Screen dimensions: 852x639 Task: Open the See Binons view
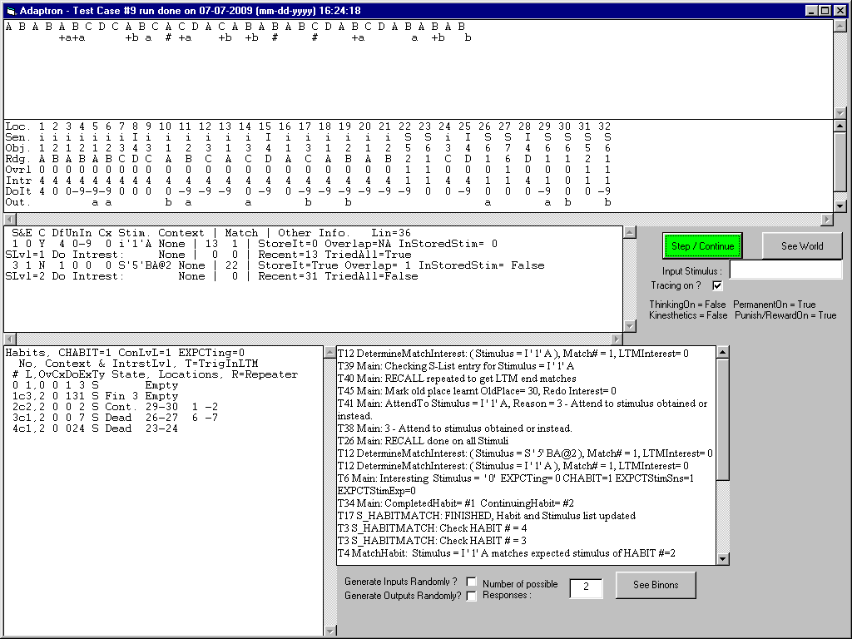656,585
